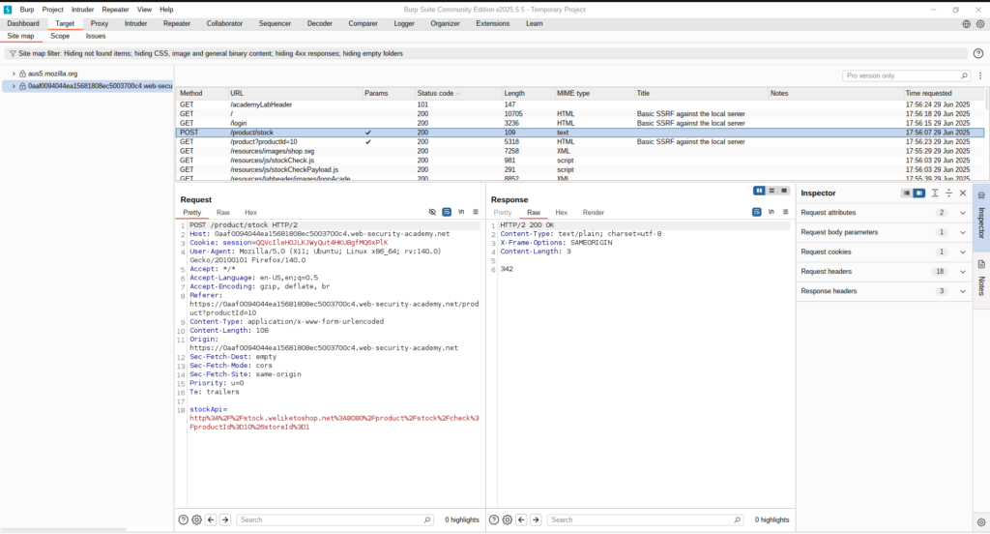This screenshot has height=534, width=990.
Task: Expand the Request headers section in Inspector
Action: click(x=962, y=272)
